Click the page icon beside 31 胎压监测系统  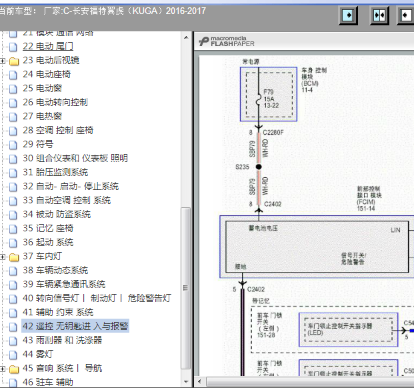pos(13,173)
